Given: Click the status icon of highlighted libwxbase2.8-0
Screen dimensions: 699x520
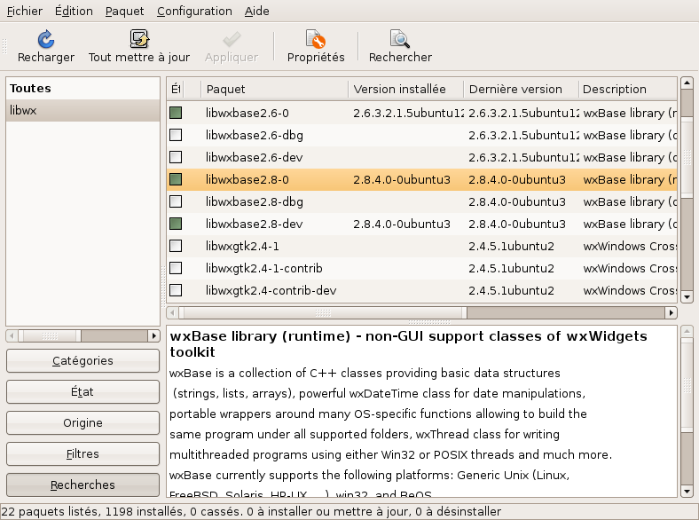Looking at the screenshot, I should pos(176,179).
